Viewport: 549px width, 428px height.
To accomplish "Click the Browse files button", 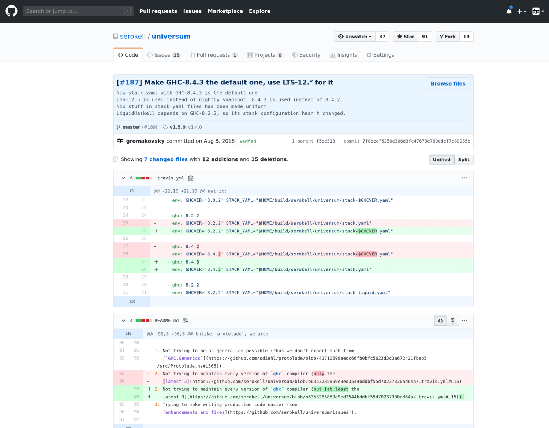I will tap(448, 83).
